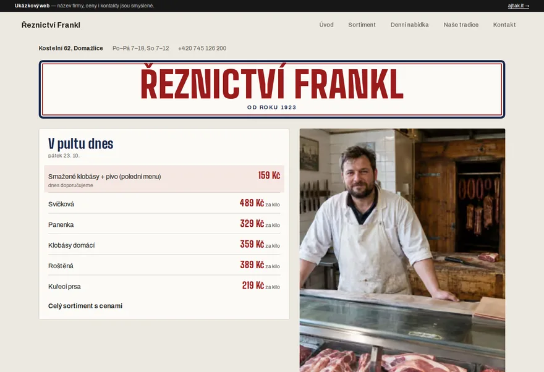Click the Roštěná item
This screenshot has width=544, height=372.
coord(61,266)
